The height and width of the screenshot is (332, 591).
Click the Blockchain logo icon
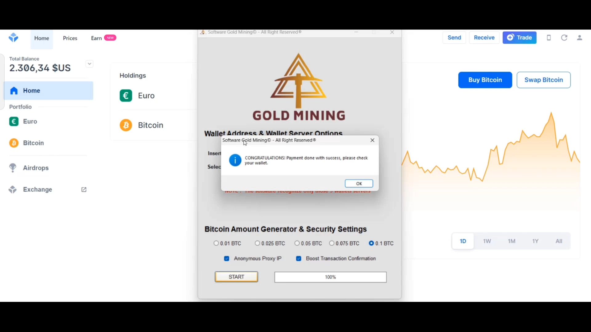pyautogui.click(x=14, y=38)
